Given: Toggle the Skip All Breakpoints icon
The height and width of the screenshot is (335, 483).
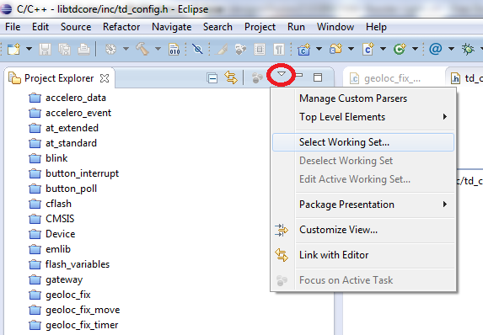Looking at the screenshot, I should [197, 49].
